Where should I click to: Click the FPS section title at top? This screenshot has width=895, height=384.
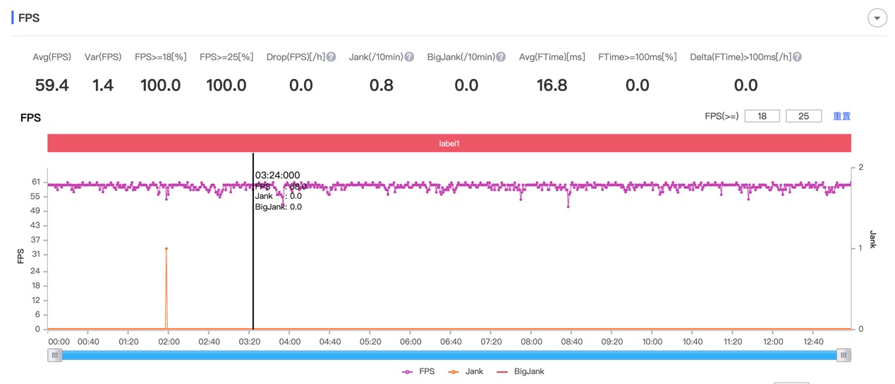[29, 18]
